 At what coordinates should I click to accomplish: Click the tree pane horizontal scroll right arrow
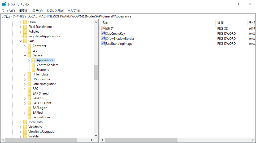(92, 140)
